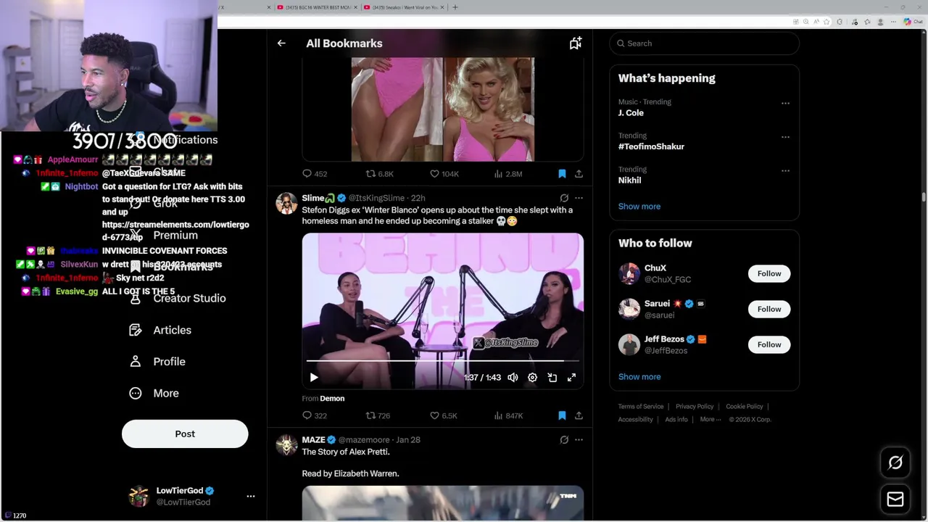Open the Messages envelope button

(895, 499)
